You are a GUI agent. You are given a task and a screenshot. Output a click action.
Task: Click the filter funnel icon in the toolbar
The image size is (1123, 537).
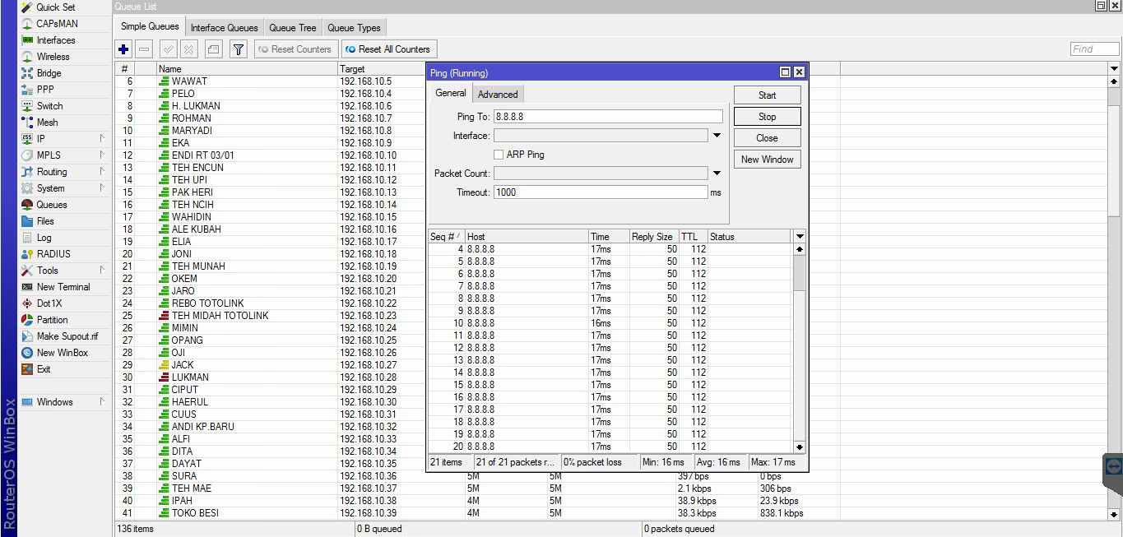tap(239, 49)
